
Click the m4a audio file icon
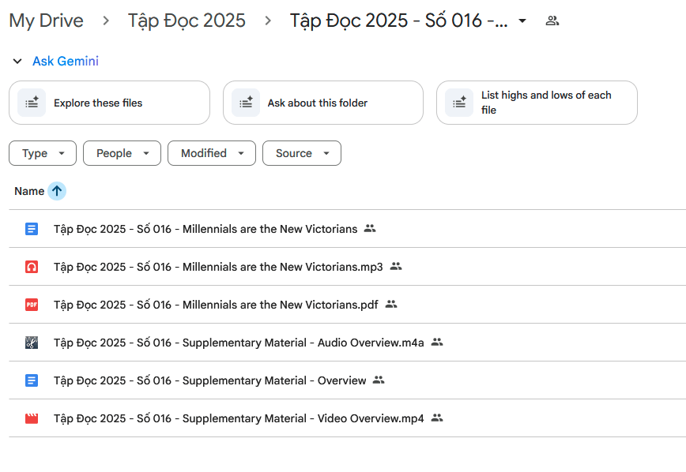click(32, 343)
